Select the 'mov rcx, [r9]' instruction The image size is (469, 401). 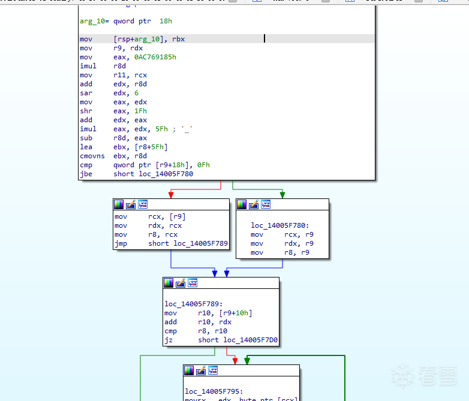[150, 216]
